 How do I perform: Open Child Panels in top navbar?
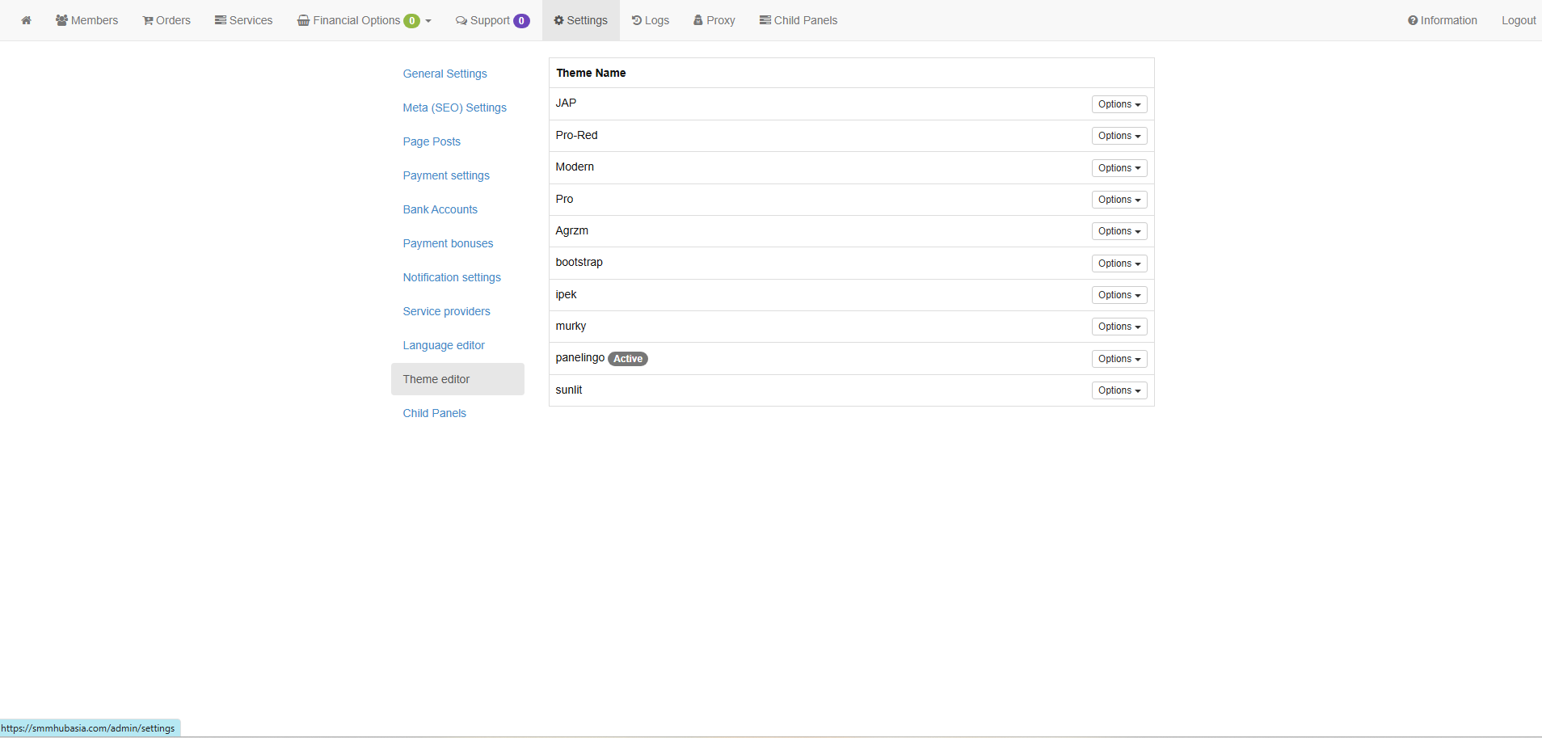pos(798,20)
